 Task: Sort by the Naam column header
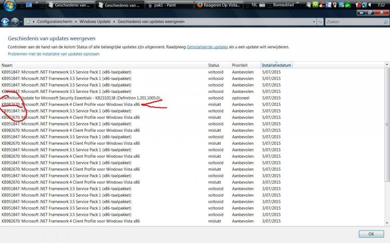pos(103,65)
